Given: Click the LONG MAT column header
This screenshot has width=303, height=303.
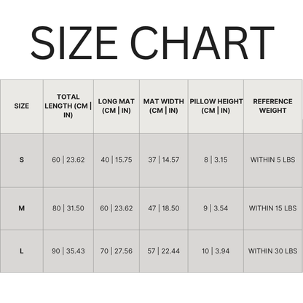Looking at the screenshot, I should click(117, 106).
